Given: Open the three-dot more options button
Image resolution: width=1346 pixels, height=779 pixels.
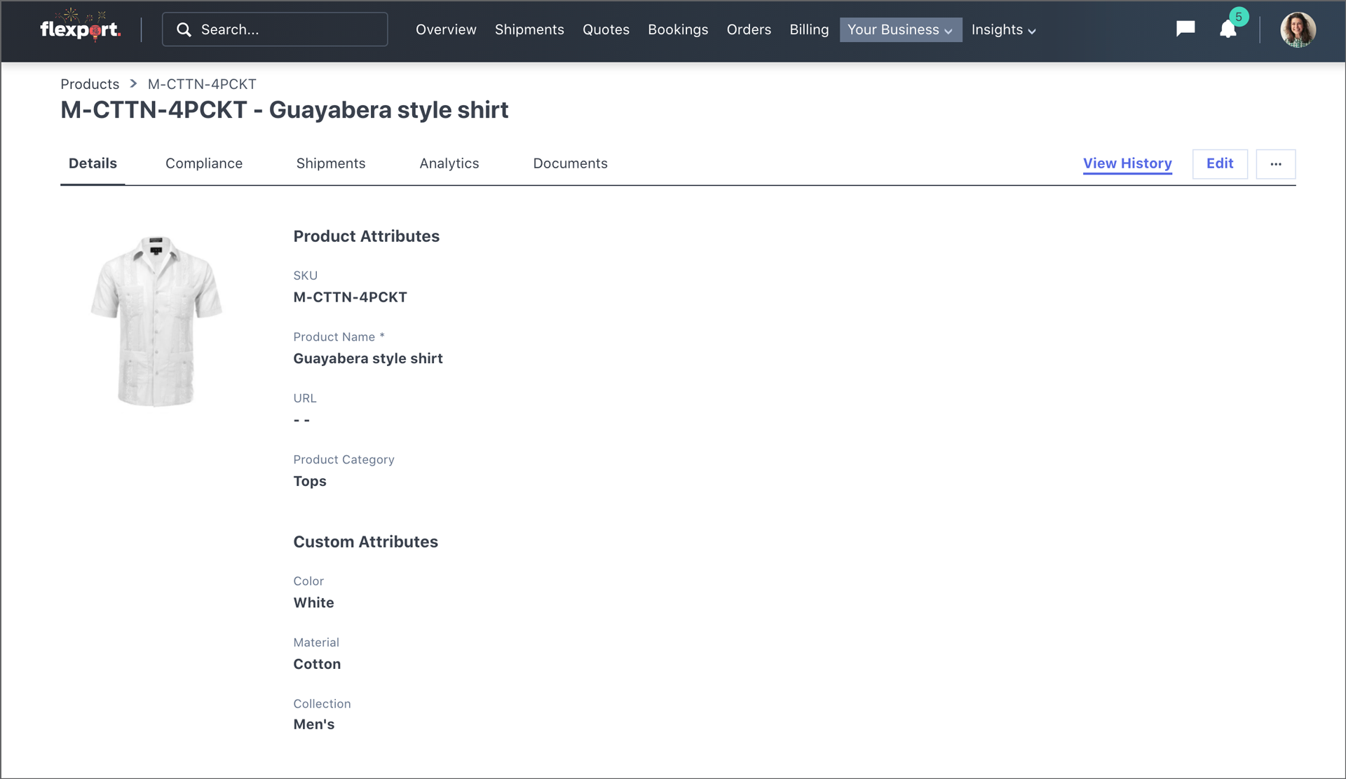Looking at the screenshot, I should [x=1275, y=164].
